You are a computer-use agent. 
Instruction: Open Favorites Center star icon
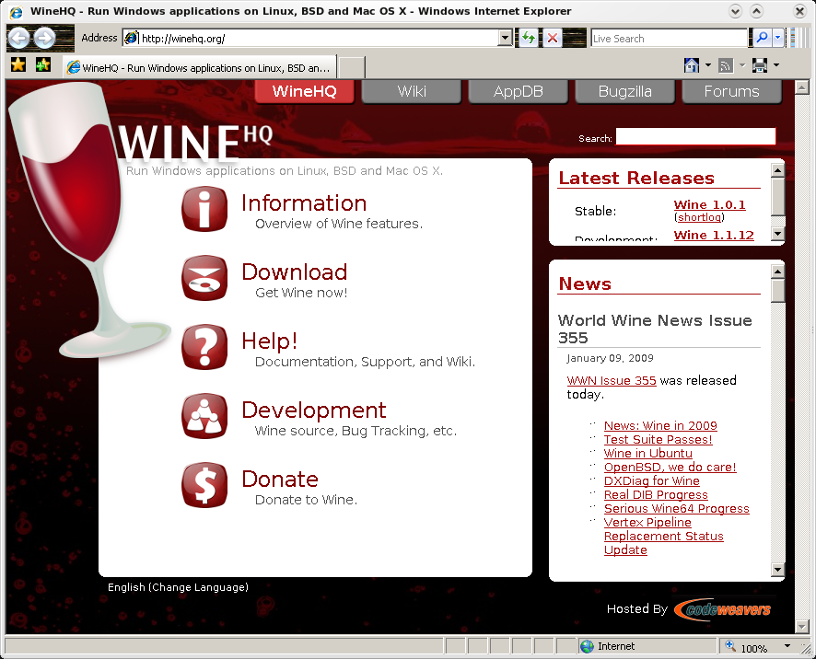click(x=17, y=65)
